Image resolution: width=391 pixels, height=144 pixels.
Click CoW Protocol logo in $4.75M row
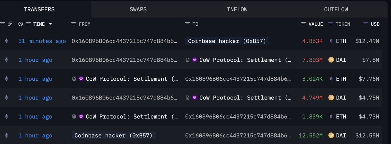(195, 98)
